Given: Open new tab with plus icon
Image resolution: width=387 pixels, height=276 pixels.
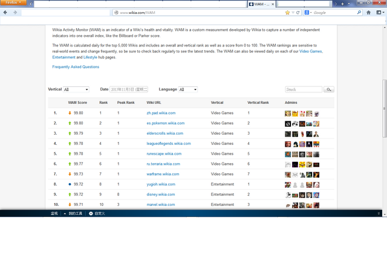Looking at the screenshot, I should (x=342, y=4).
